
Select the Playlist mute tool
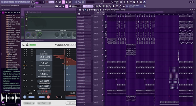90,10
